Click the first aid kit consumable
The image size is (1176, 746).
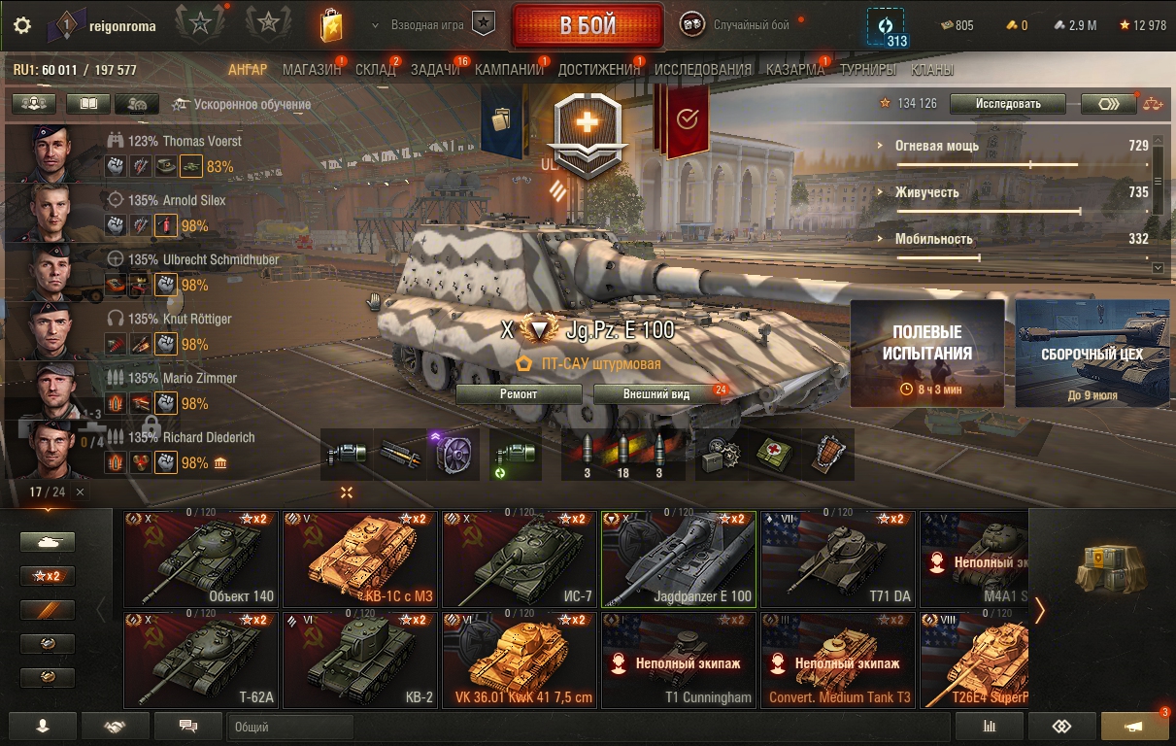pos(776,455)
